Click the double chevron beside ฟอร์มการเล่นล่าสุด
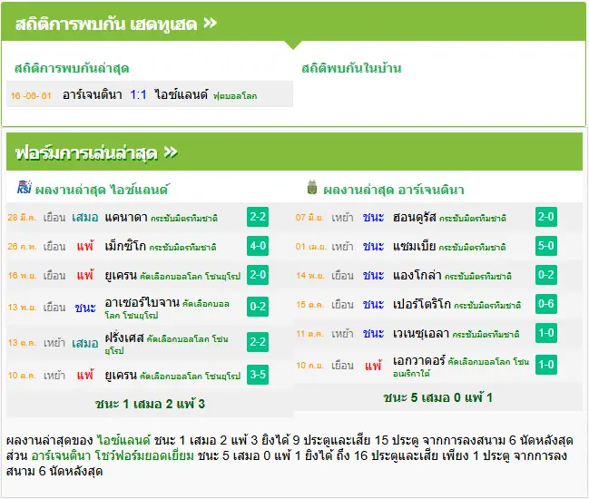 (171, 152)
